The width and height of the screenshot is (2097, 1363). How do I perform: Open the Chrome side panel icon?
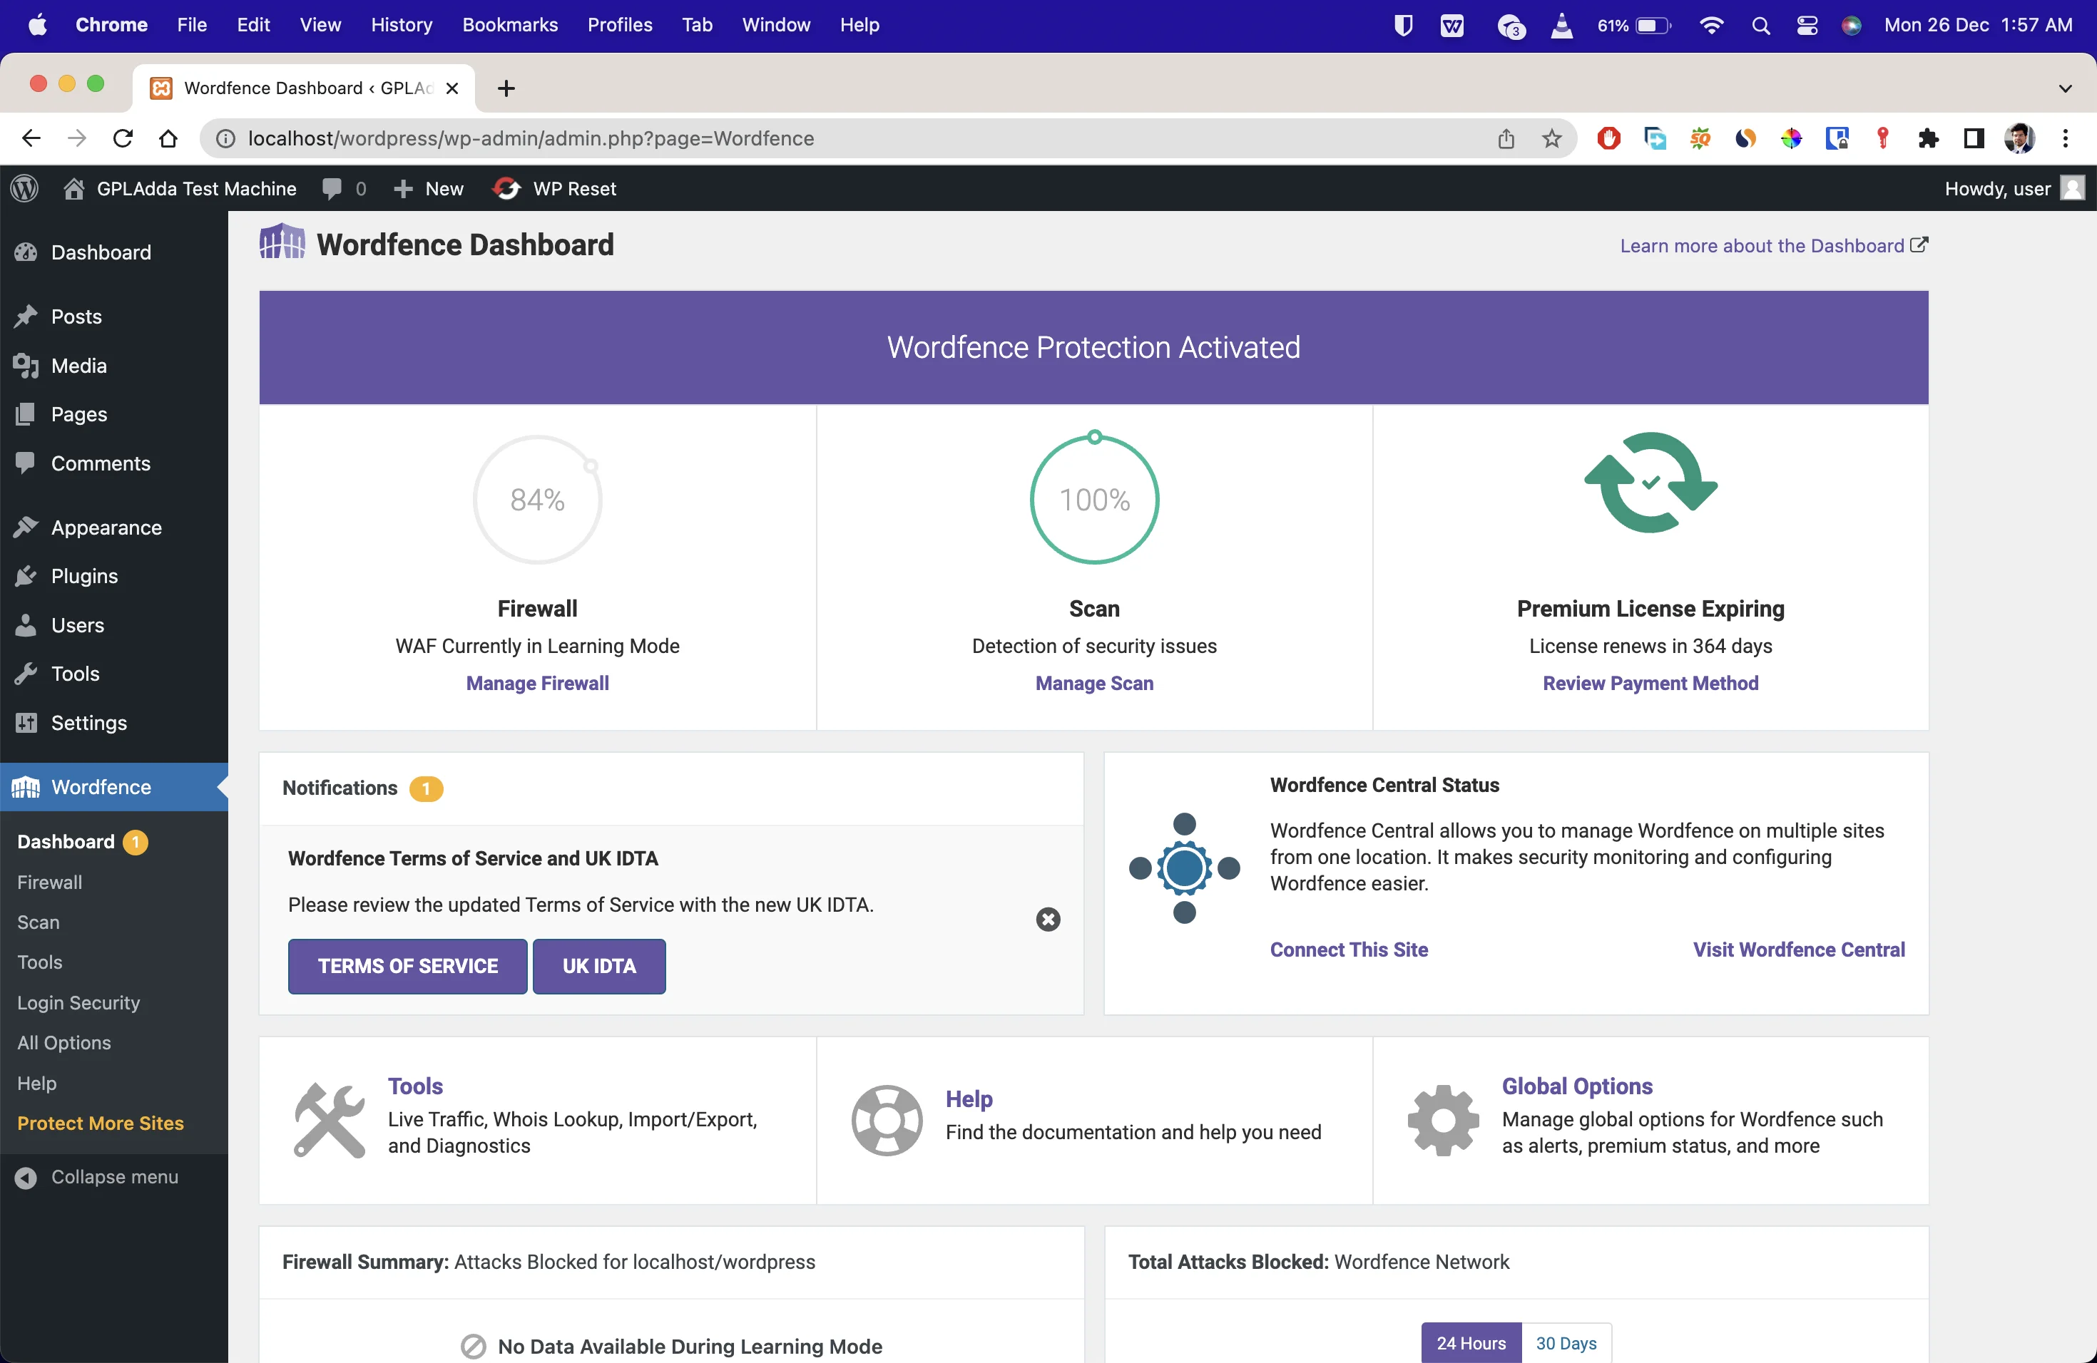(x=1974, y=138)
